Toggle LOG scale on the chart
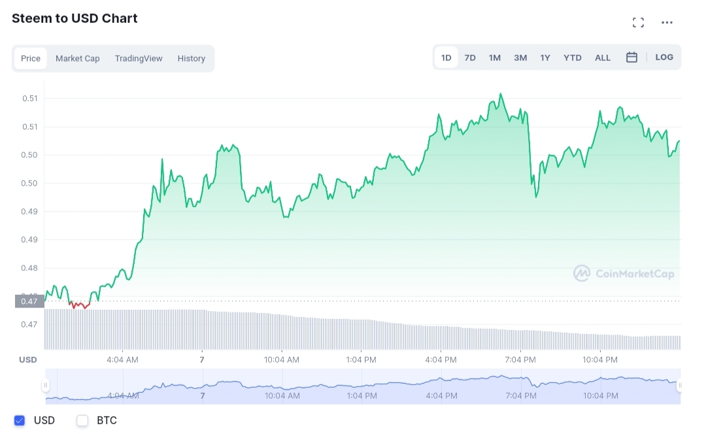706x434 pixels. point(664,57)
